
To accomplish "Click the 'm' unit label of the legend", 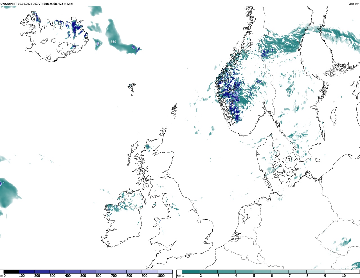I will [1, 276].
